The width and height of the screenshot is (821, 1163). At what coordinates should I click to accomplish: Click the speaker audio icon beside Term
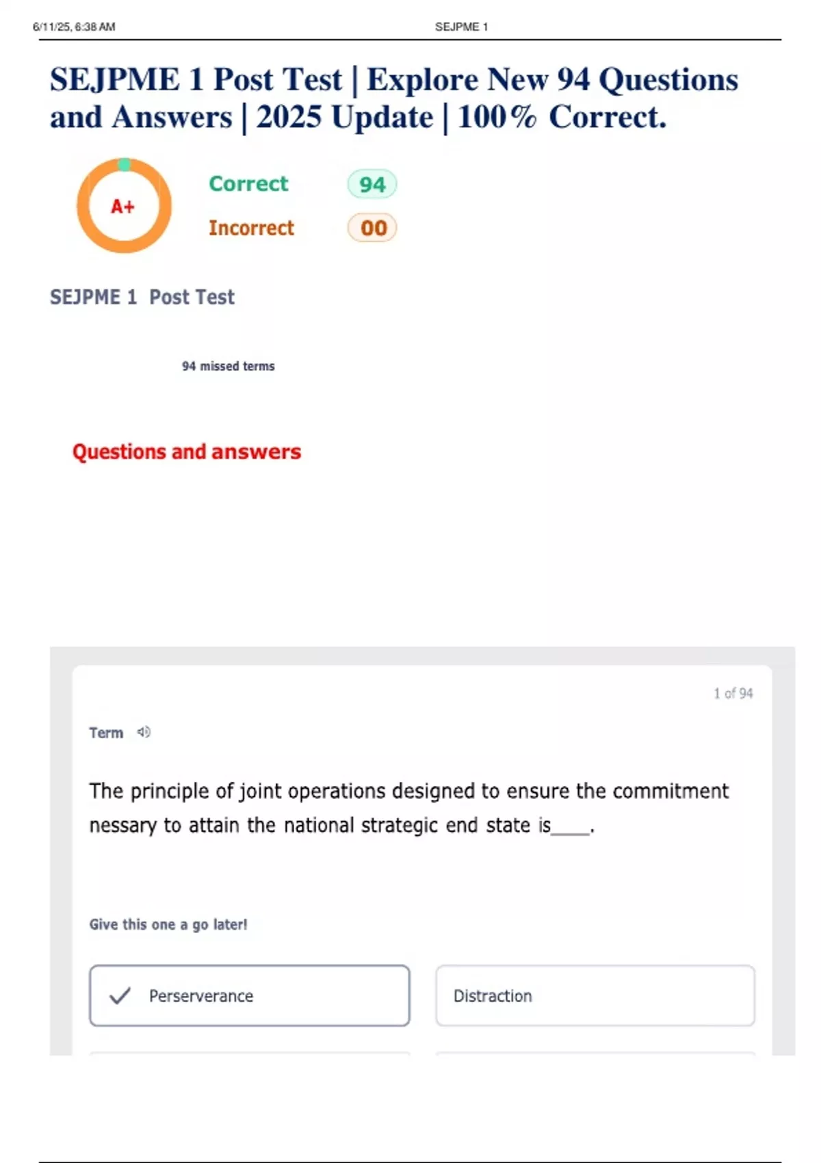click(144, 732)
